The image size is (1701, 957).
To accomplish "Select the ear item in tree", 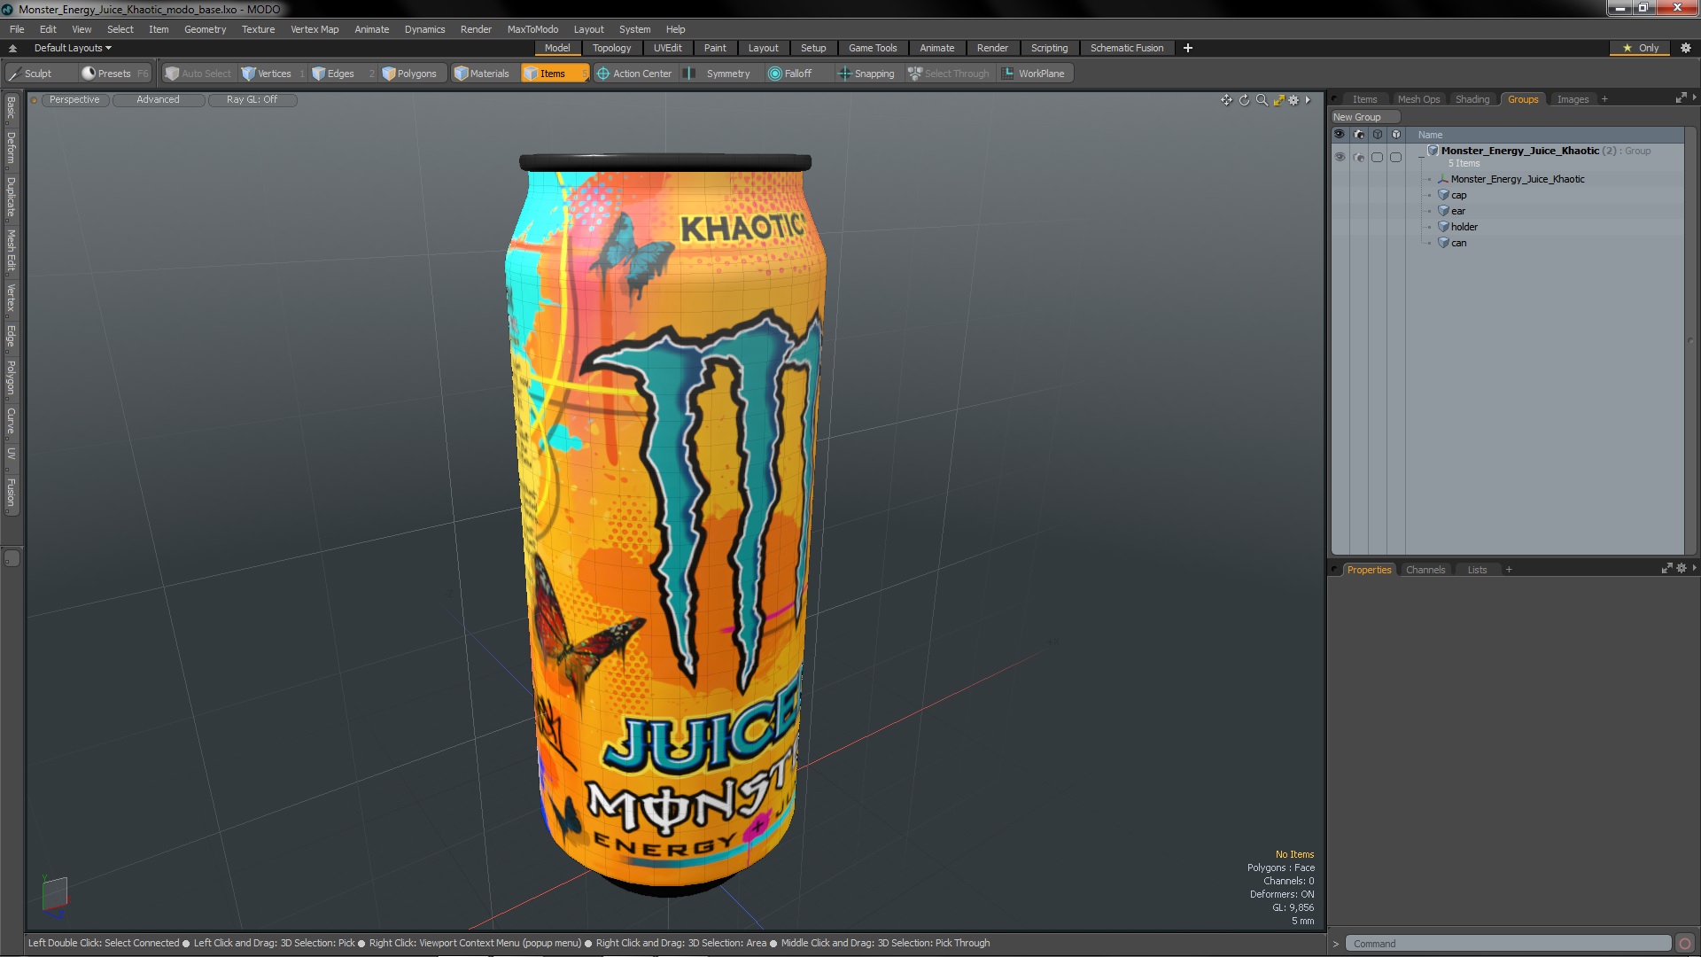I will point(1457,211).
